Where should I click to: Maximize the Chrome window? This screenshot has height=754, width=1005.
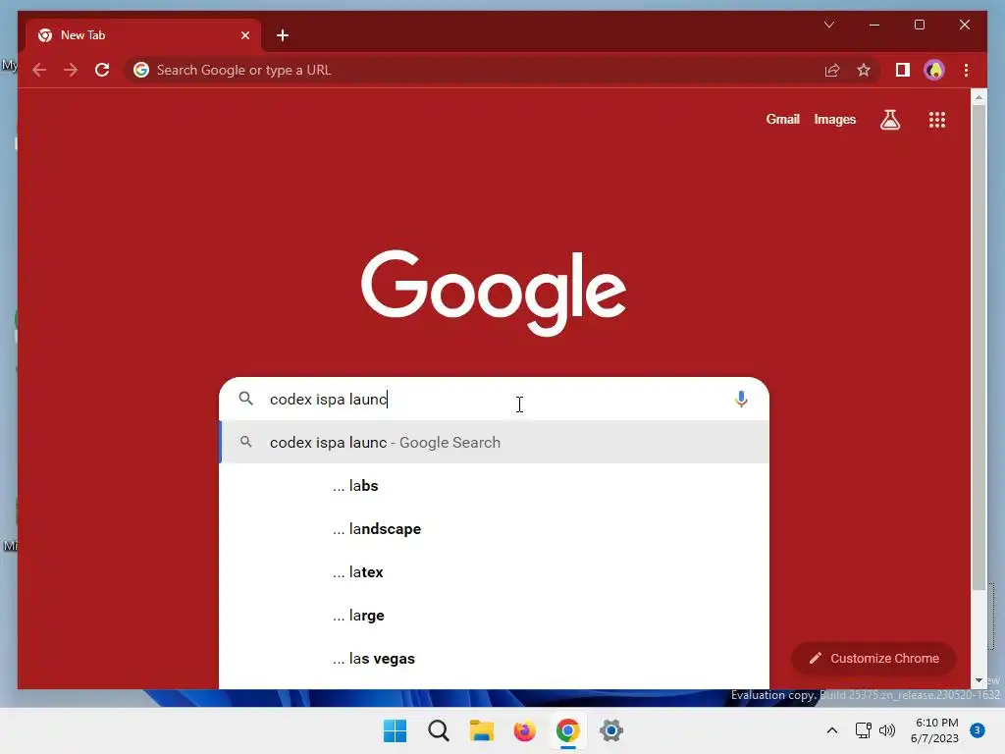(919, 25)
